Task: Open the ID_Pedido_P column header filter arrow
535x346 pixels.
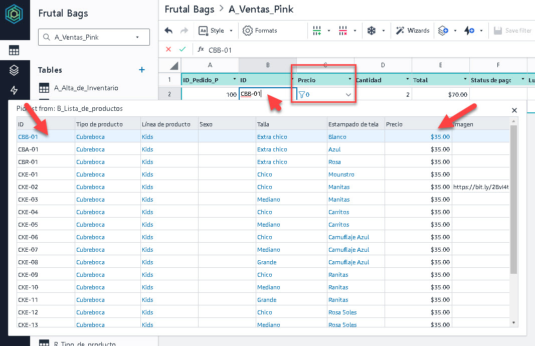Action: coord(234,80)
